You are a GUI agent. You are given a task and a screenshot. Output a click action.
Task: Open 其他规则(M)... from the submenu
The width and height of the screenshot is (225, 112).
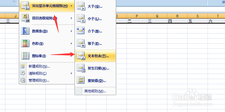[95, 91]
